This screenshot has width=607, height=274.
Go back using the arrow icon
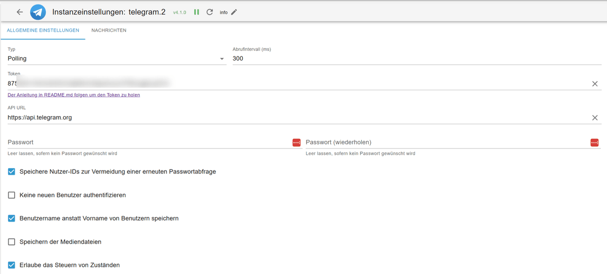[x=20, y=12]
